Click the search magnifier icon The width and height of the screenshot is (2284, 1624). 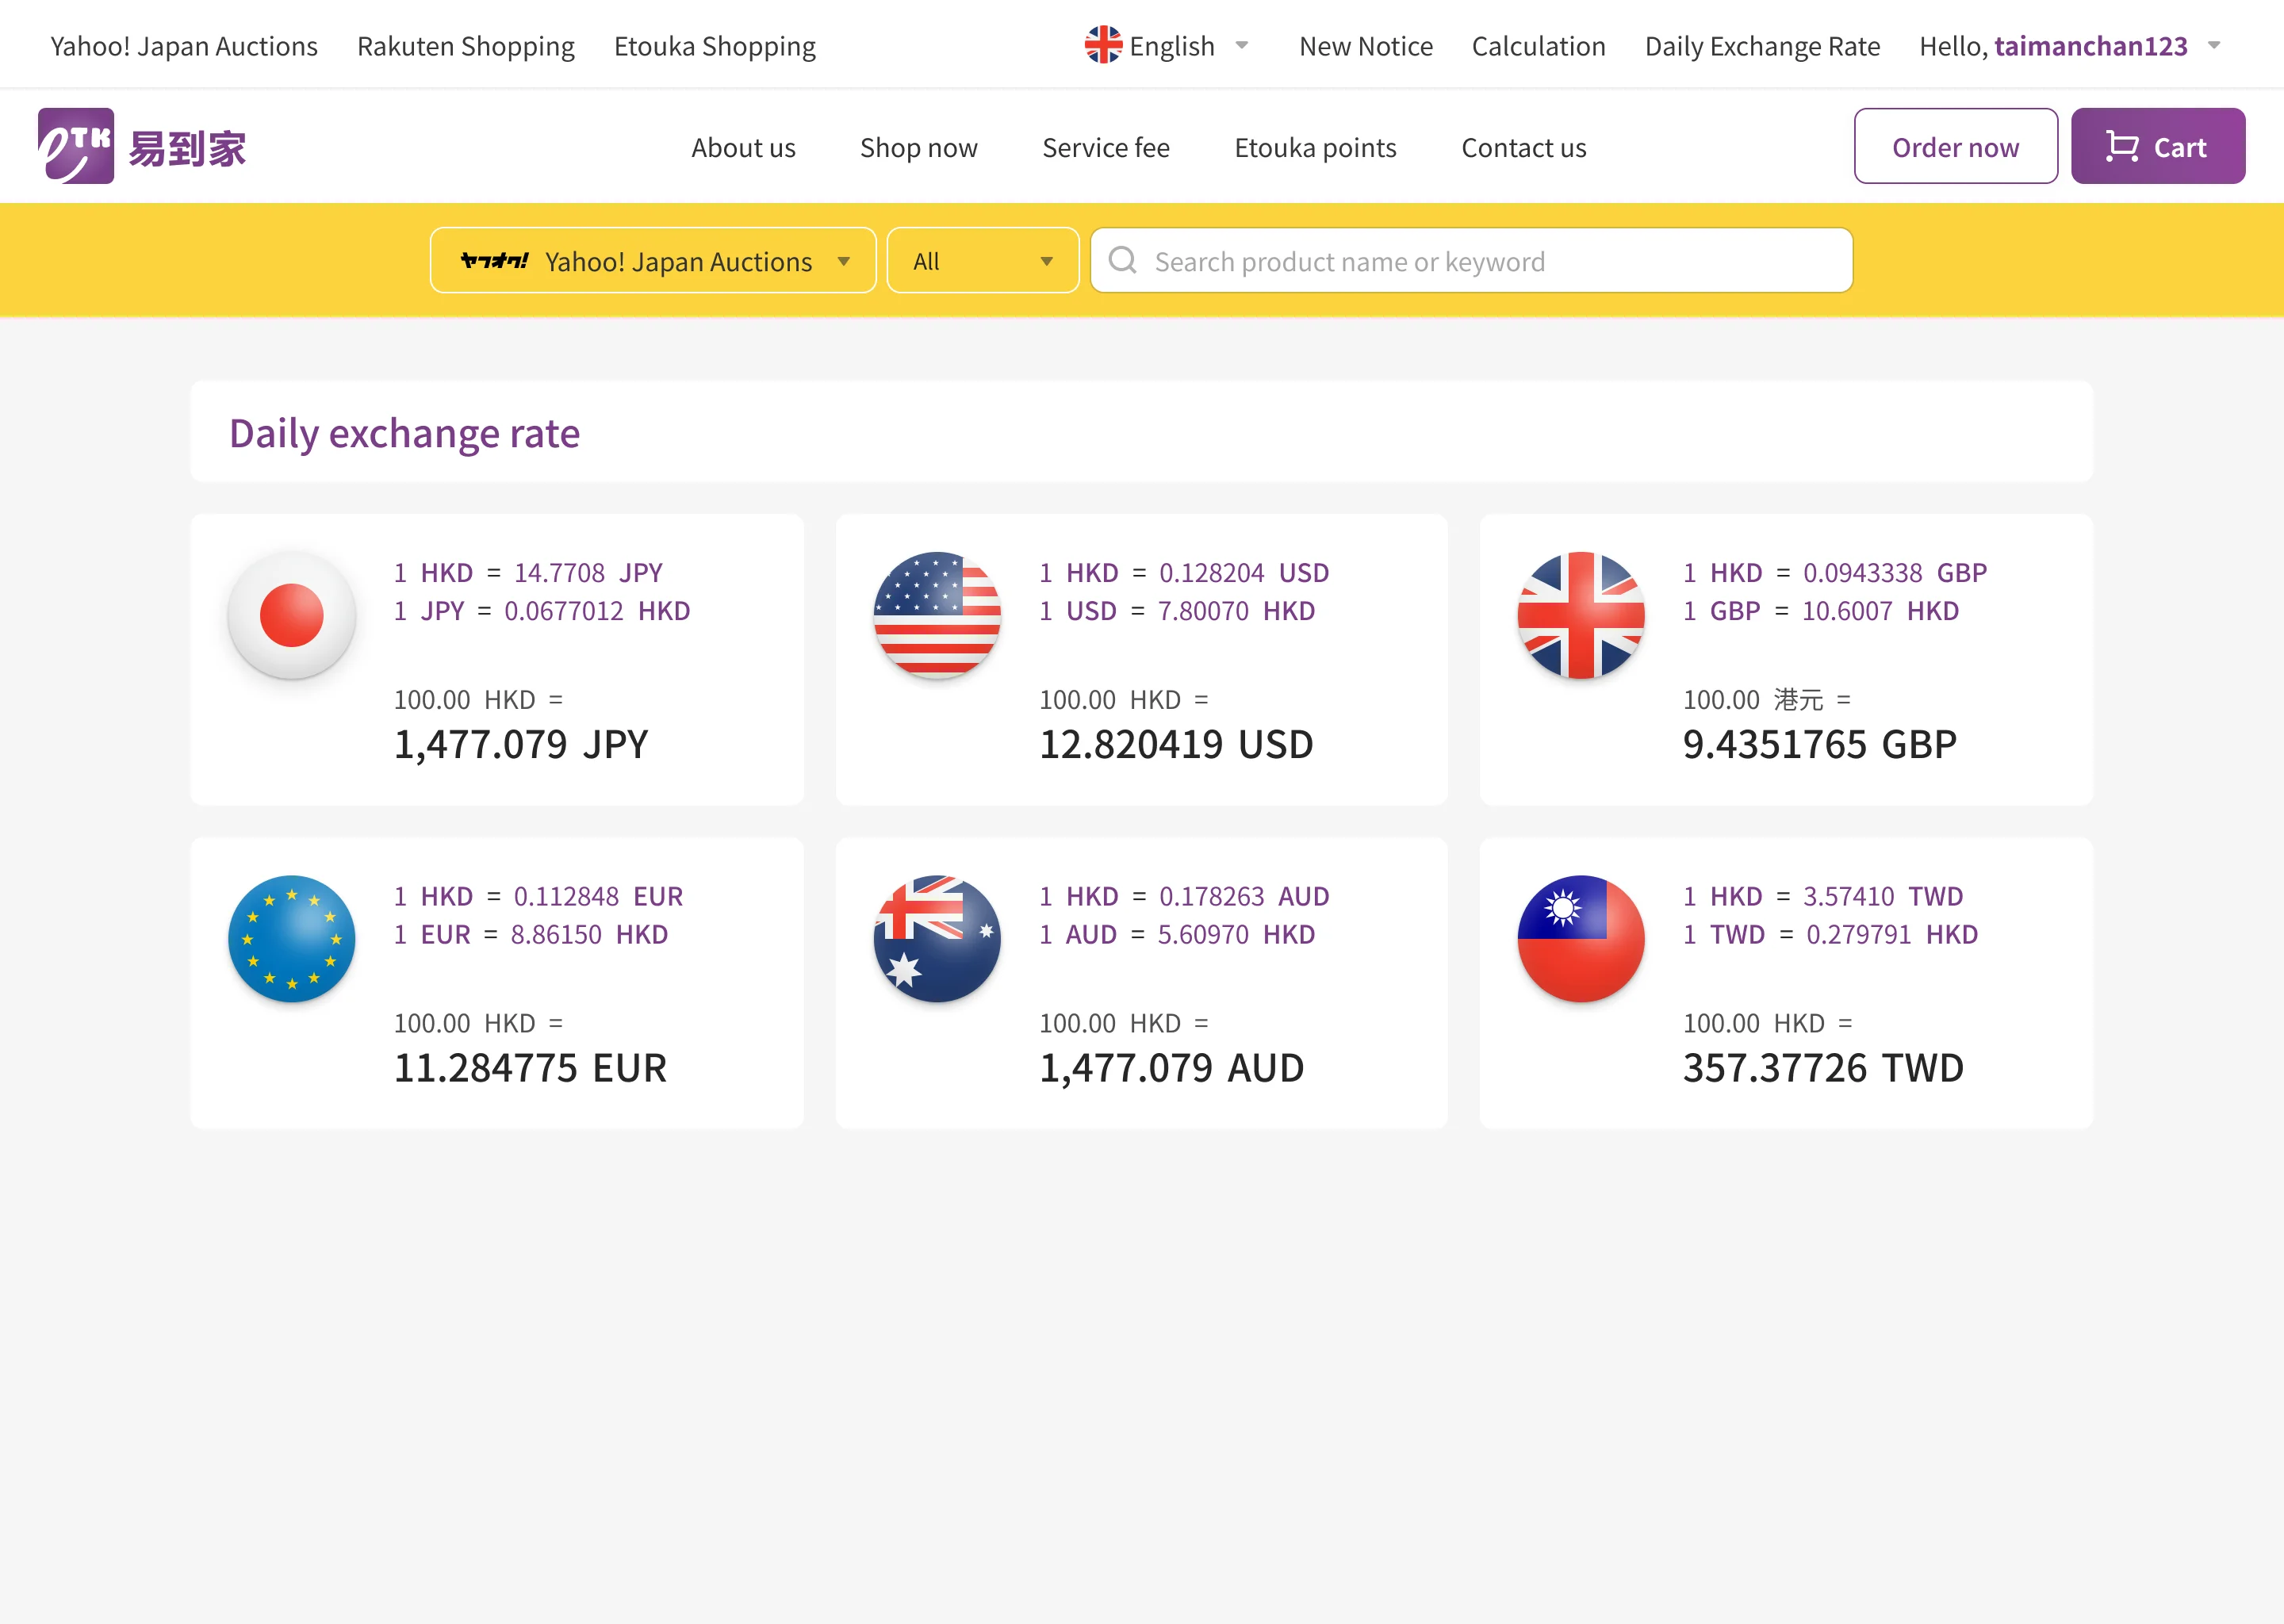(1122, 261)
